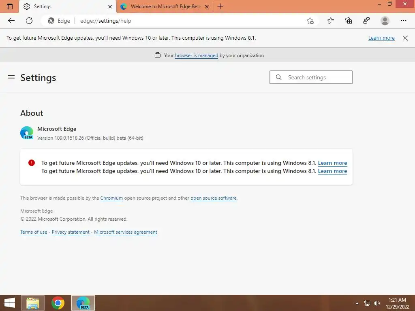Open the Windows Start button
Image resolution: width=415 pixels, height=311 pixels.
pos(10,303)
